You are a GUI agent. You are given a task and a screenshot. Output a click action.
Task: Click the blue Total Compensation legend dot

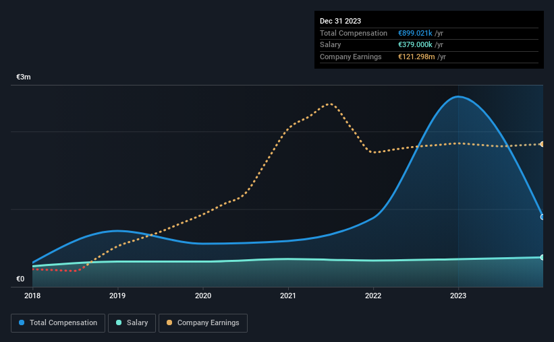(22, 322)
